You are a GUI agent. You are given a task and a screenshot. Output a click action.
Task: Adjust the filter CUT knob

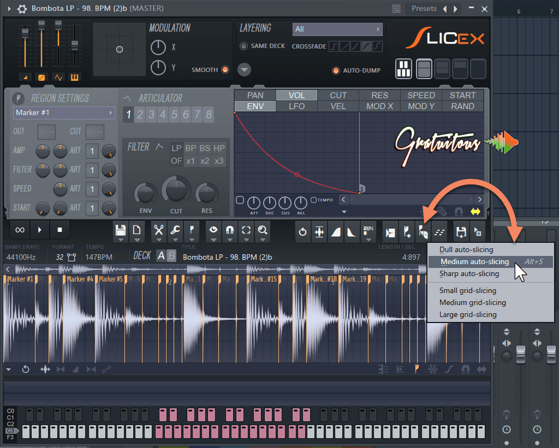click(176, 191)
